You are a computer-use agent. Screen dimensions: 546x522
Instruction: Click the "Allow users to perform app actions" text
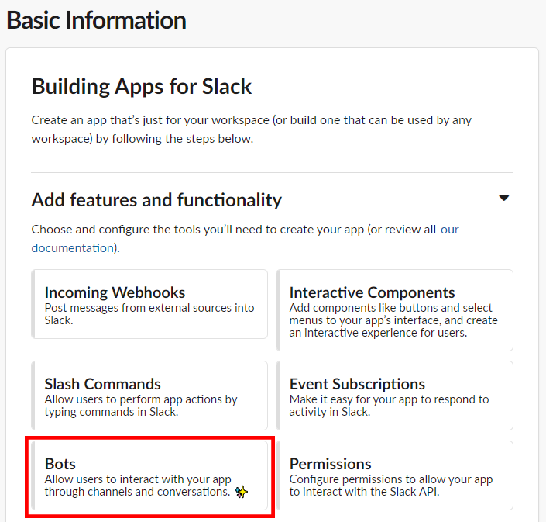click(141, 406)
